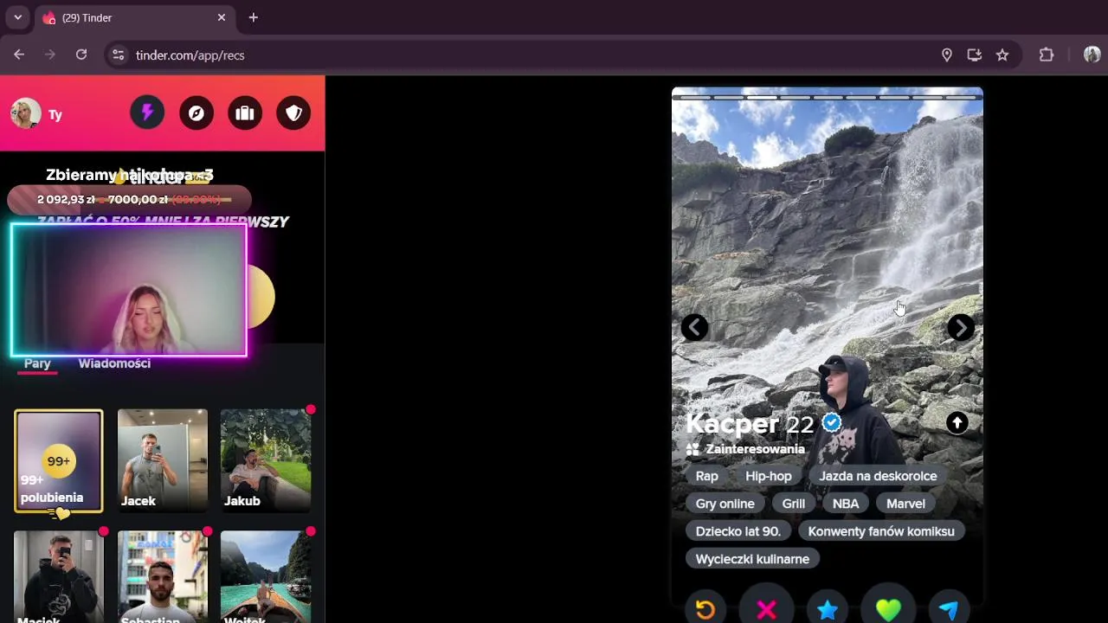Viewport: 1108px width, 623px height.
Task: Switch to the Wiadomości tab
Action: coord(114,363)
